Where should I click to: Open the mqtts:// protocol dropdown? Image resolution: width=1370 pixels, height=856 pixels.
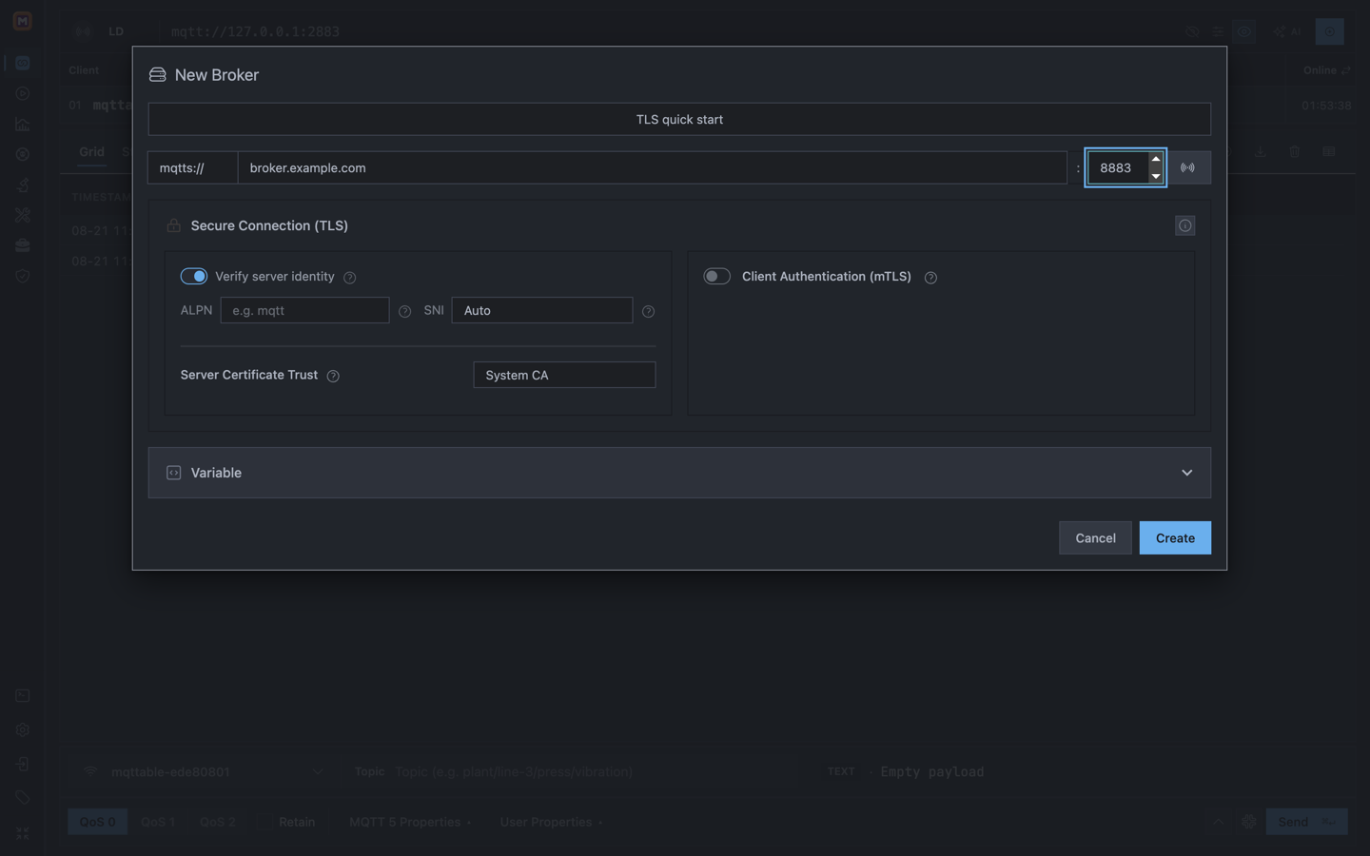click(x=192, y=167)
